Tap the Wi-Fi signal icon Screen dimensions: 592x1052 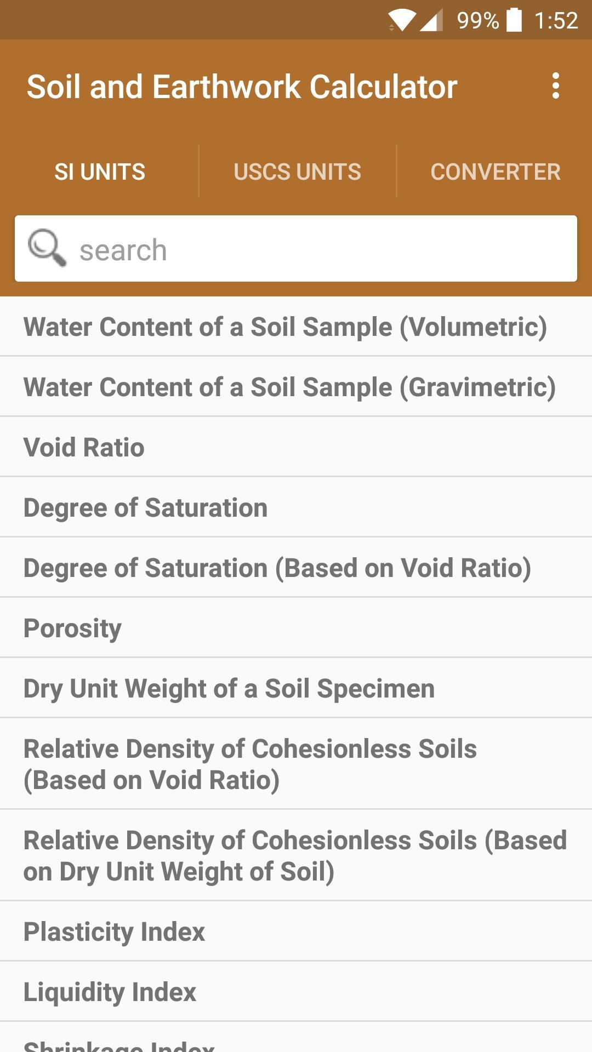click(x=401, y=21)
